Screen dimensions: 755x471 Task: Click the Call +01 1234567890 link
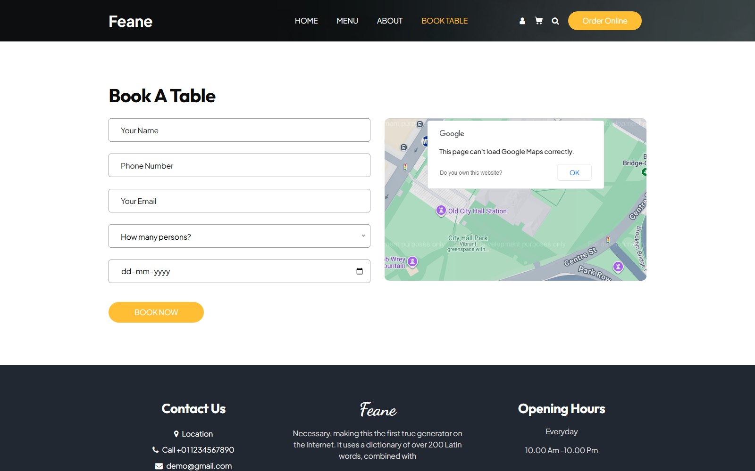coord(193,450)
